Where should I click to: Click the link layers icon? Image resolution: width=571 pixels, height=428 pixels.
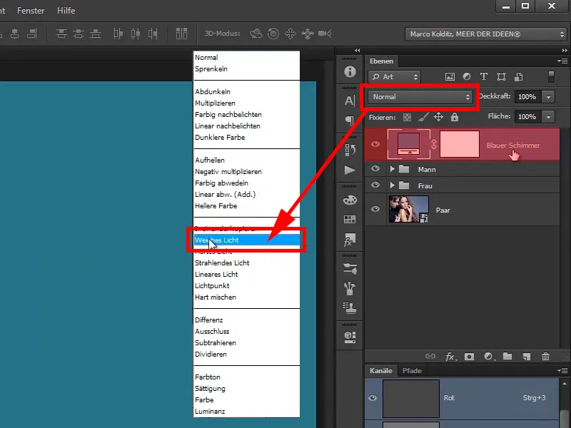click(430, 356)
